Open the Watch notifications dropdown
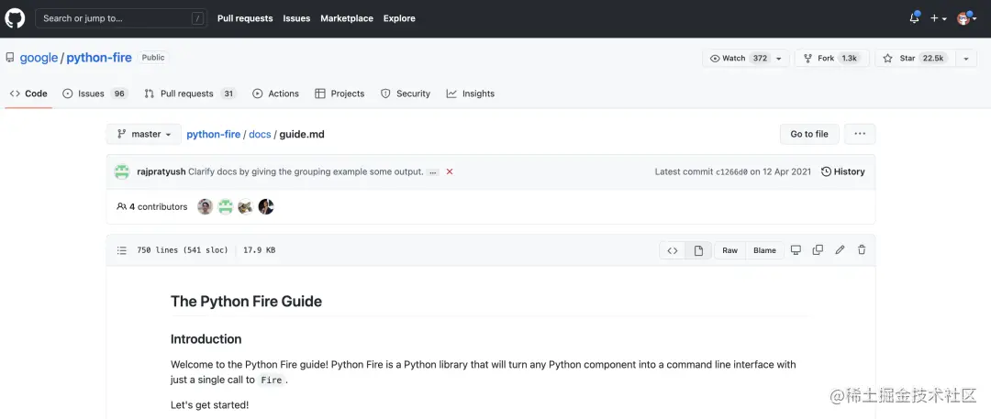The height and width of the screenshot is (419, 991). click(745, 58)
